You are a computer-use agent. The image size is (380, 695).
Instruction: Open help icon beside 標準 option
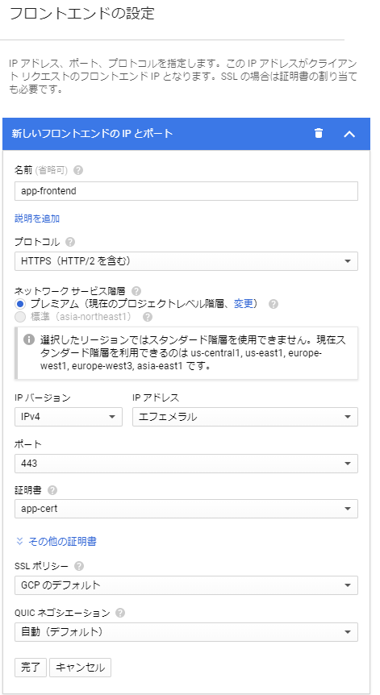point(148,317)
